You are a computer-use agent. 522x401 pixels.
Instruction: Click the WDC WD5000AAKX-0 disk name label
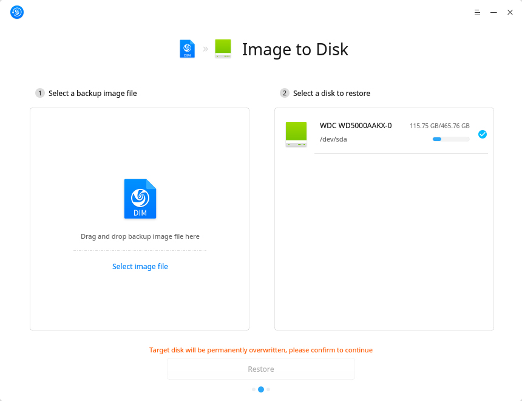click(x=356, y=125)
